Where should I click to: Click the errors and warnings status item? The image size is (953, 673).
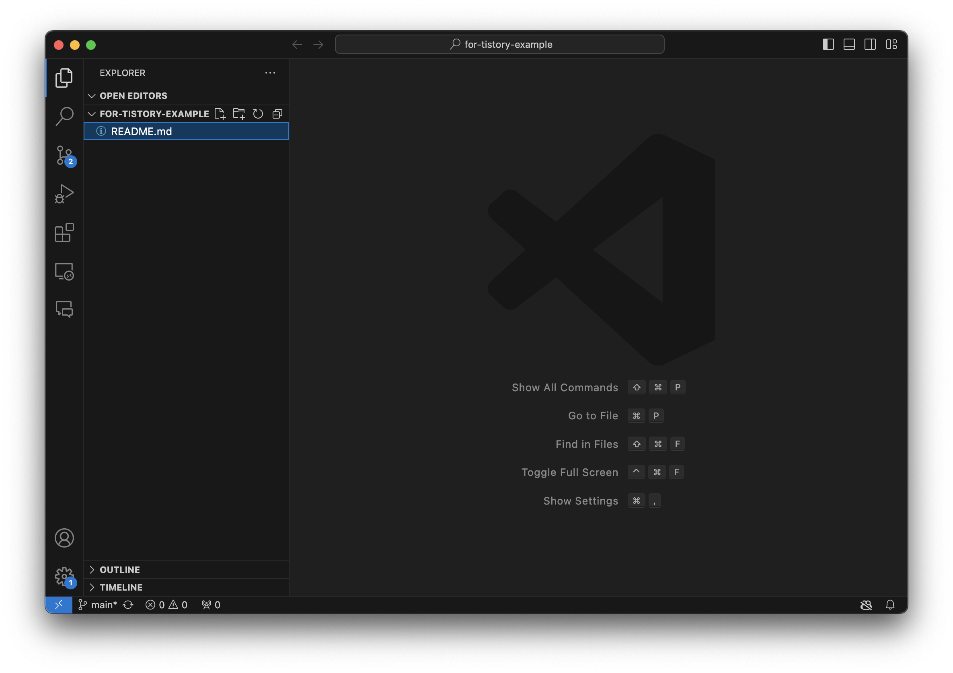point(166,605)
